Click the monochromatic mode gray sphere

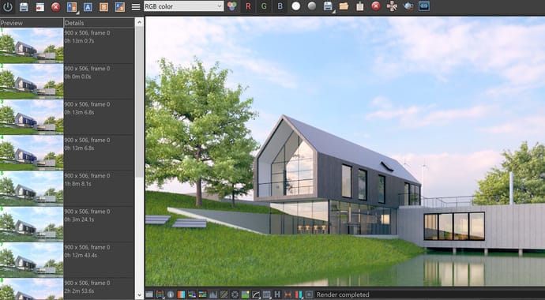(312, 6)
